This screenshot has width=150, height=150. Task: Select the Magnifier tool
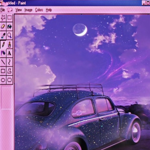(9, 35)
